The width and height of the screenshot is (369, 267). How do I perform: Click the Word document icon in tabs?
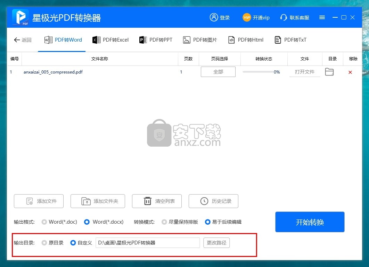[x=48, y=40]
